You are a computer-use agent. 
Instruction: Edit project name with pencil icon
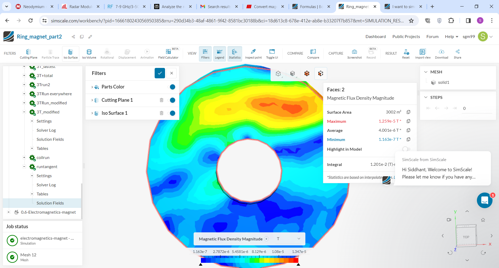(x=90, y=37)
